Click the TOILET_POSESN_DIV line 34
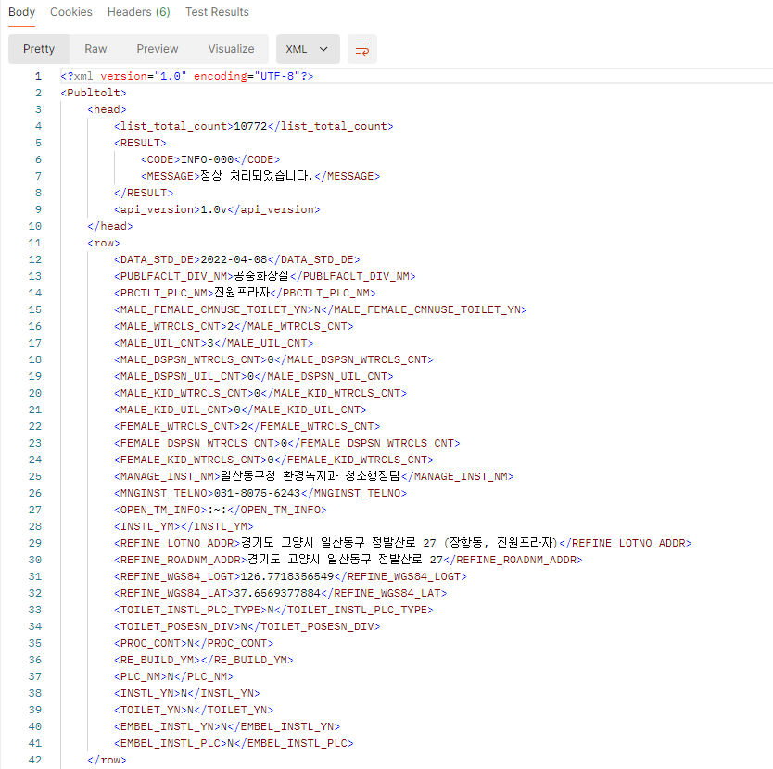 (x=247, y=626)
